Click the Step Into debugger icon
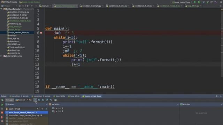Screen dimensions: 223x125 (39, 100)
